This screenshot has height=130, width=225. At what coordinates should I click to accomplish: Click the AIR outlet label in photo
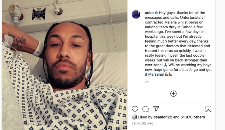(39, 14)
